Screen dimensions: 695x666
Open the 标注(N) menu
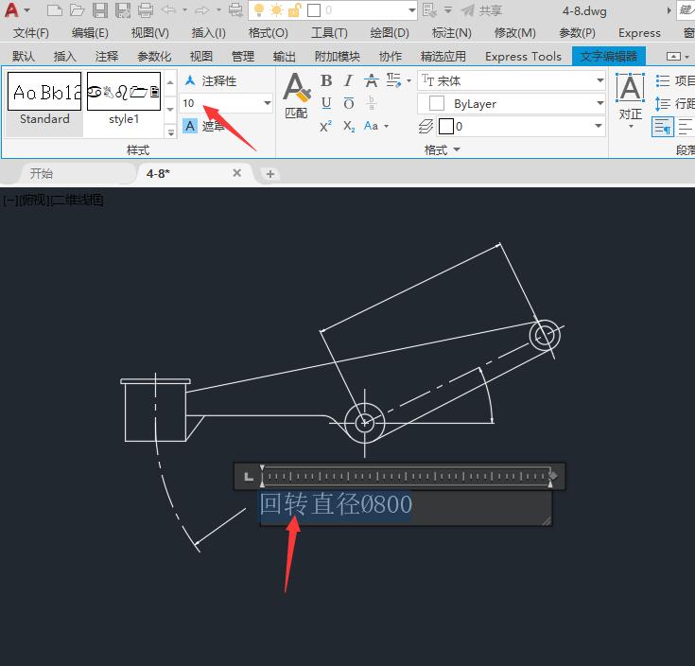pos(452,33)
